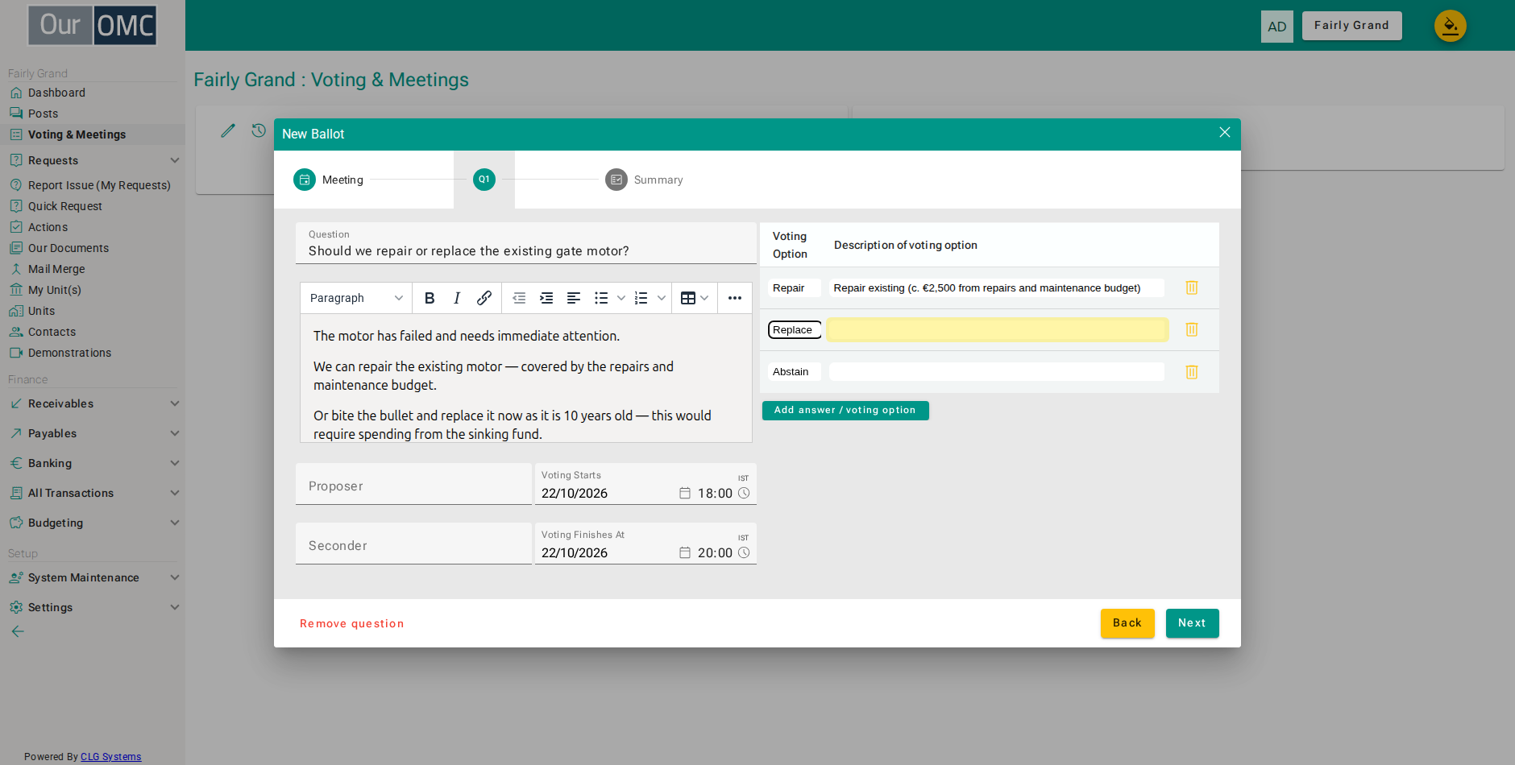The height and width of the screenshot is (765, 1515).
Task: Focus the Replace option description field
Action: coord(998,330)
